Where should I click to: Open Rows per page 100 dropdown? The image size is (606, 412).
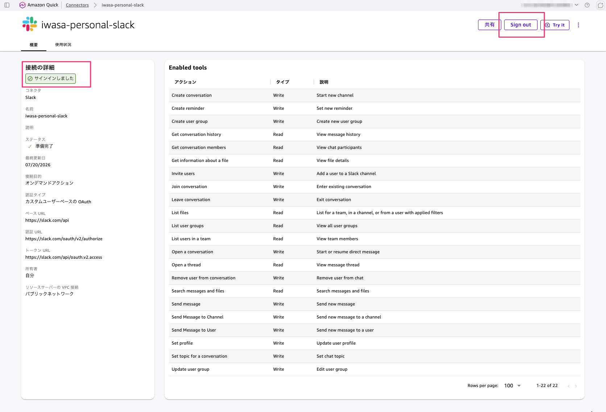[512, 386]
